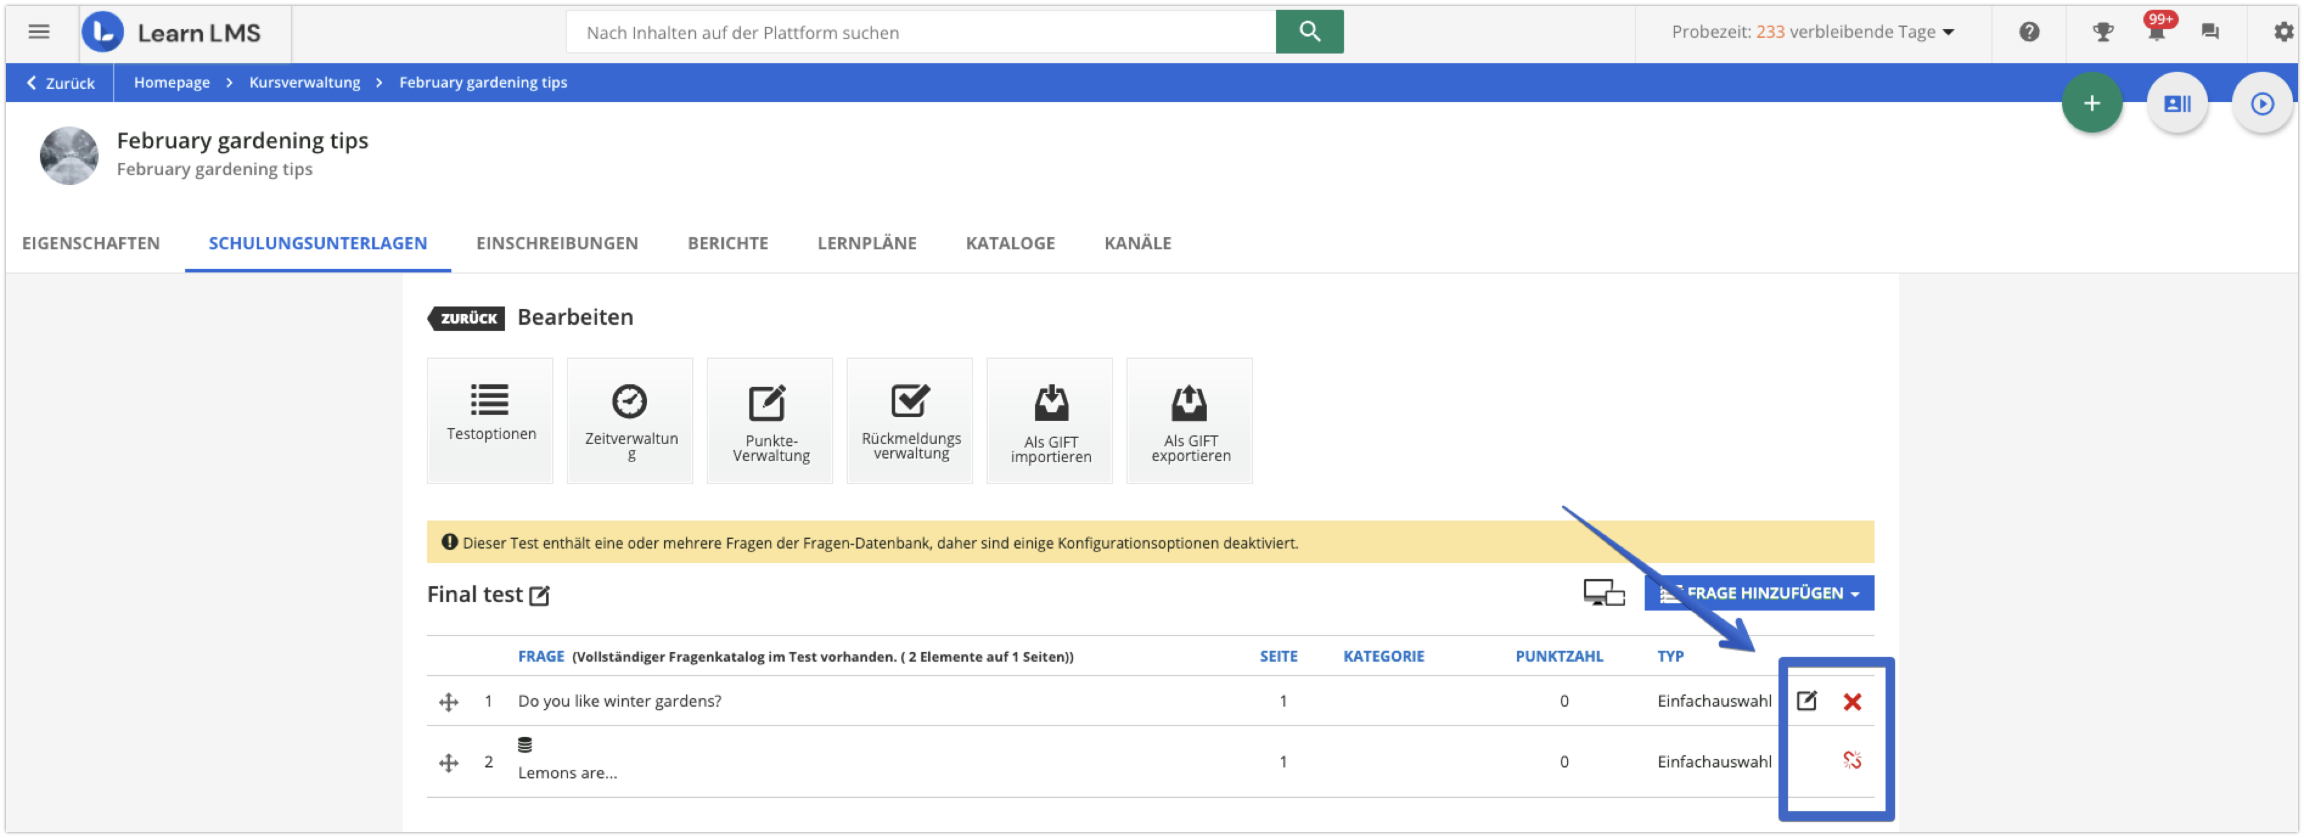Switch to the Berichte tab
The height and width of the screenshot is (838, 2304).
[x=727, y=243]
